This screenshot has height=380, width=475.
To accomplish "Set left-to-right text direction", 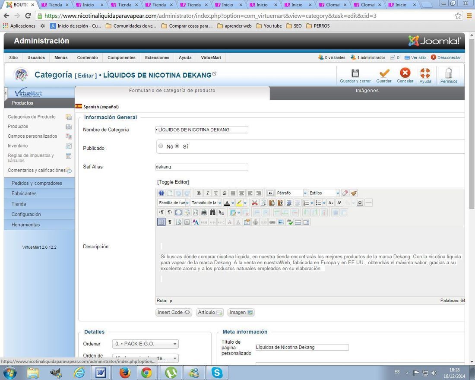I will 161,212.
